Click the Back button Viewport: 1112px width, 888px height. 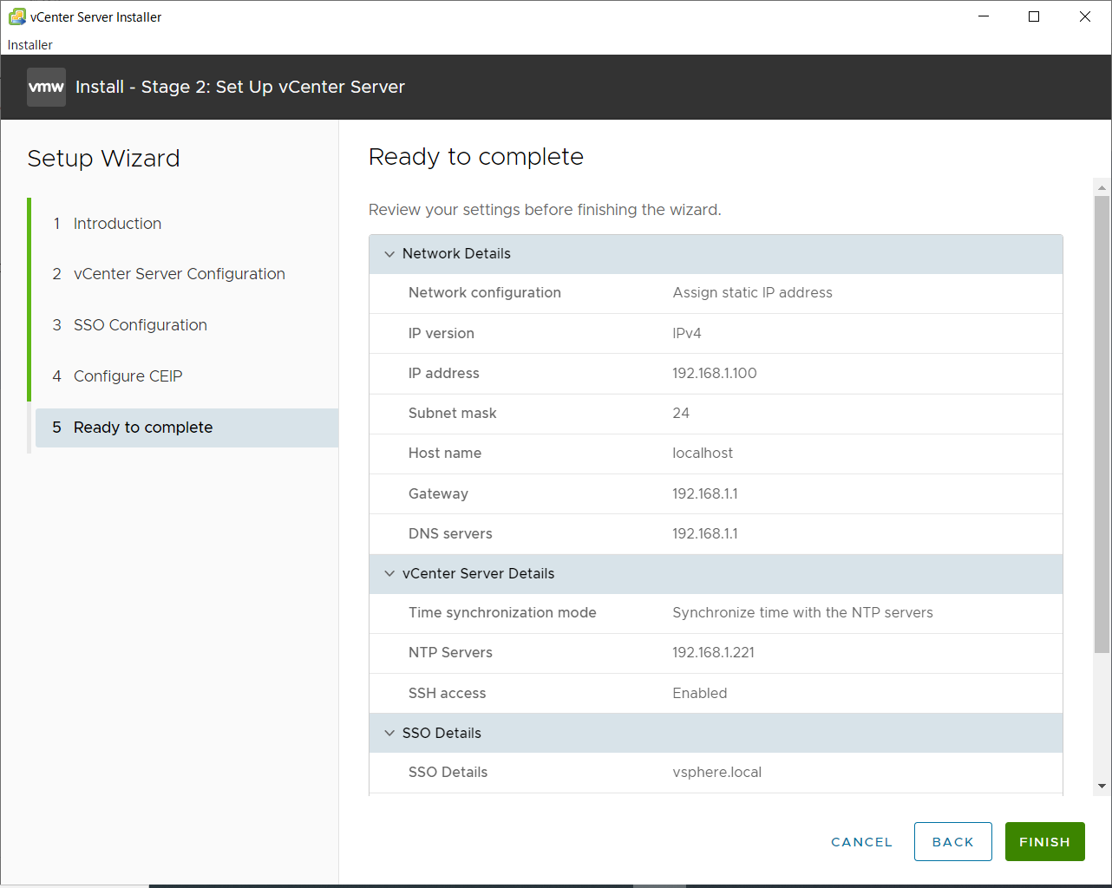pos(952,842)
